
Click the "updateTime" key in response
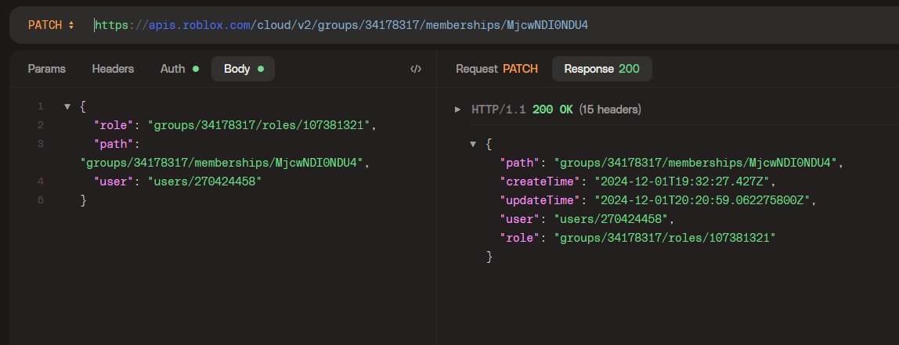click(541, 200)
